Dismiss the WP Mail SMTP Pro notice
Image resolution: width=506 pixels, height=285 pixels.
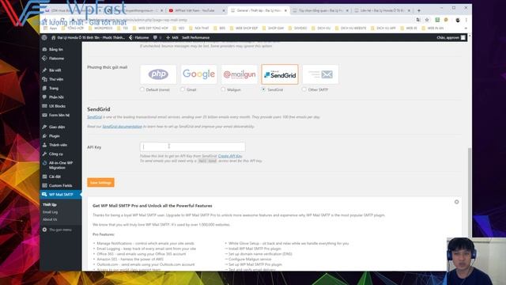[x=457, y=202]
